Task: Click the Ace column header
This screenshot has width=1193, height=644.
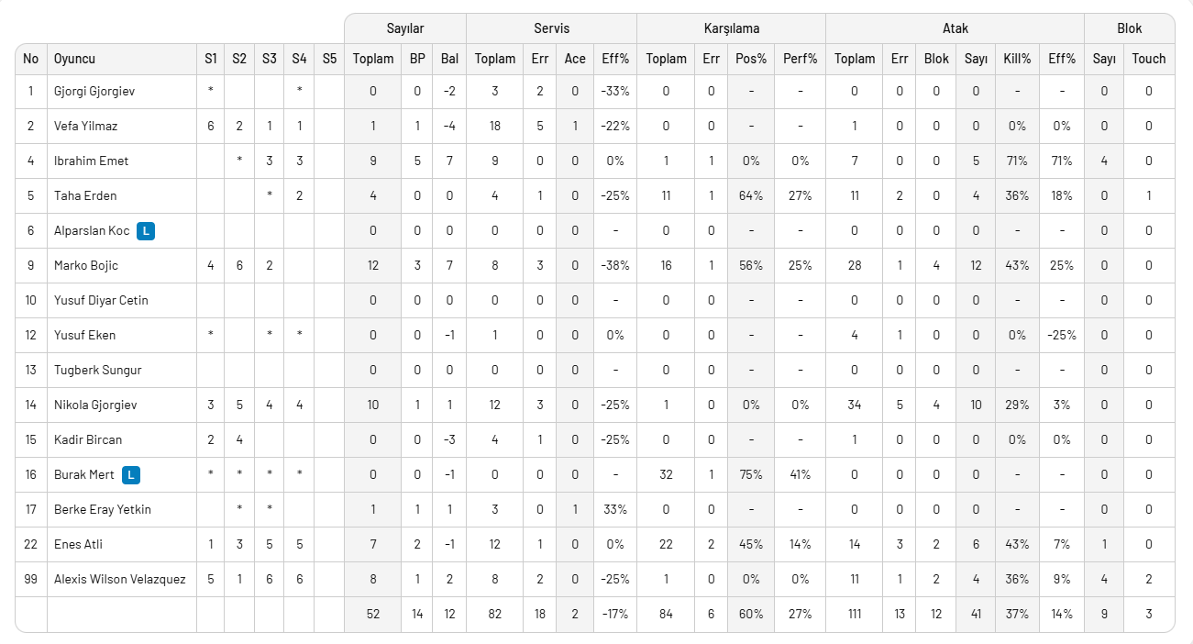Action: tap(575, 59)
